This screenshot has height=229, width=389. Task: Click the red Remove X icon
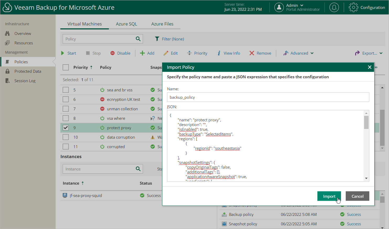tap(252, 53)
